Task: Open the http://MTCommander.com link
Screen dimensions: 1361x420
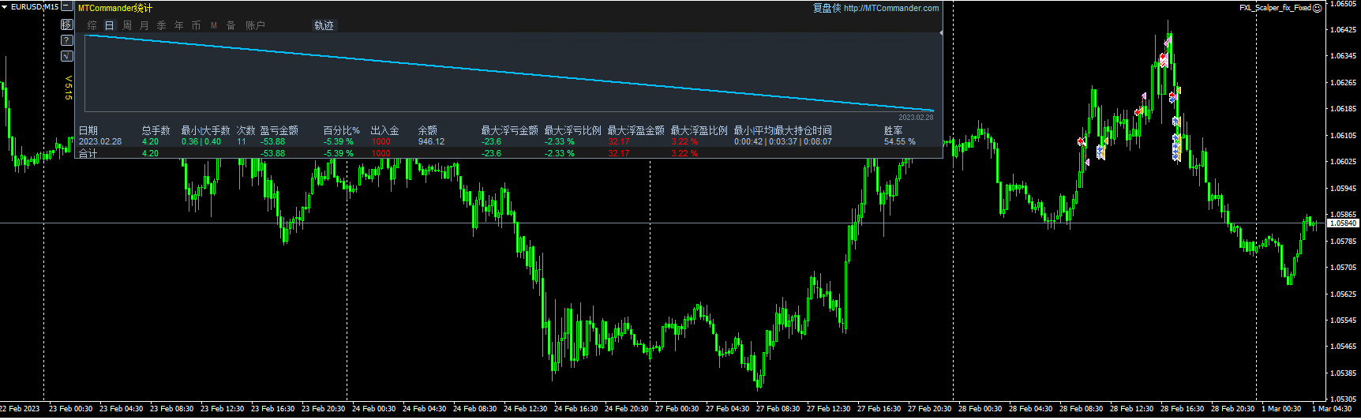Action: [x=891, y=8]
